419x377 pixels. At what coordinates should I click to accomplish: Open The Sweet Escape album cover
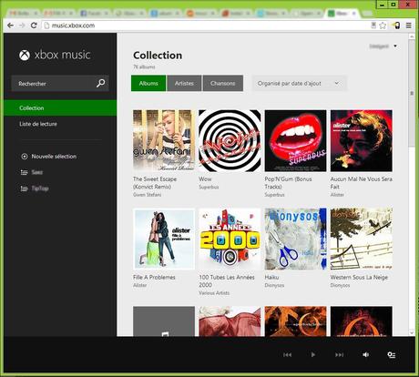click(x=164, y=140)
